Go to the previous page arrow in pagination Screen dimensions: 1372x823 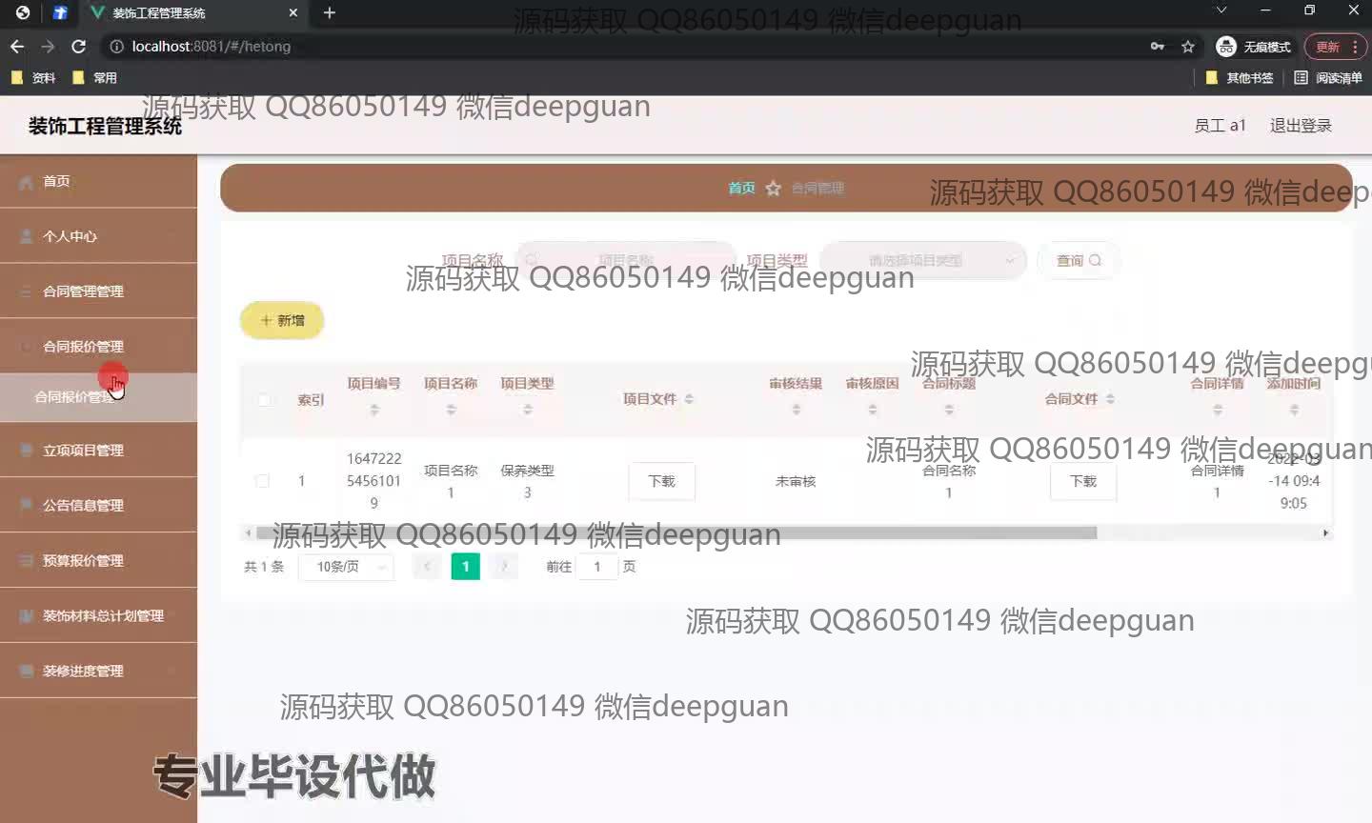coord(427,567)
